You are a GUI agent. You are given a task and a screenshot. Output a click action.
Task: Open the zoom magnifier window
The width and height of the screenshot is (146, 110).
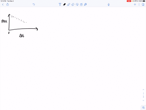point(144,108)
